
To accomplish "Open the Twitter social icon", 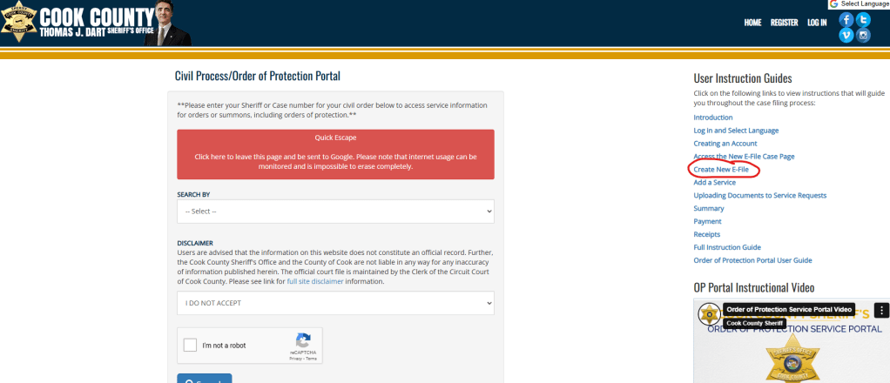I will click(x=863, y=19).
